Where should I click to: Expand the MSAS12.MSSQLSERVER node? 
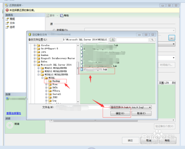[38, 68]
